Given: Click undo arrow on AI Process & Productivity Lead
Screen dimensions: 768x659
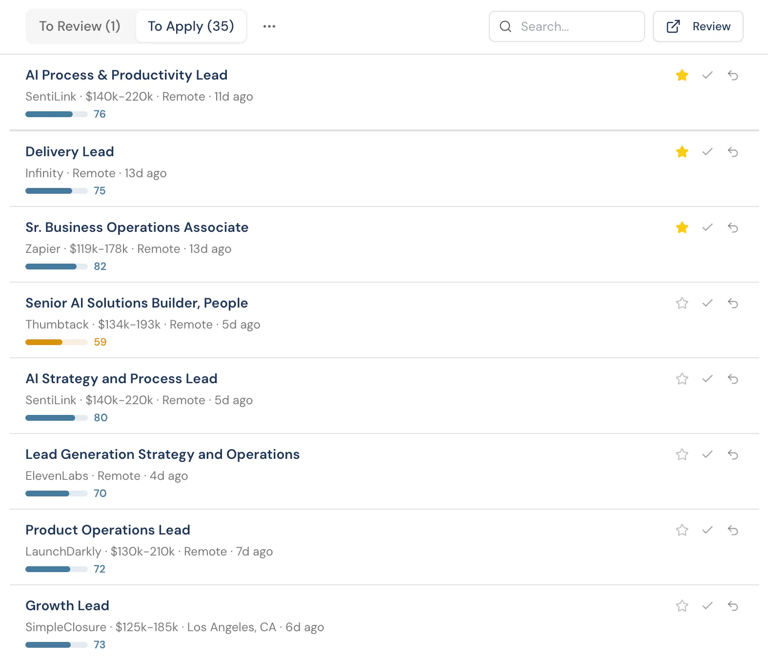Looking at the screenshot, I should pyautogui.click(x=733, y=75).
